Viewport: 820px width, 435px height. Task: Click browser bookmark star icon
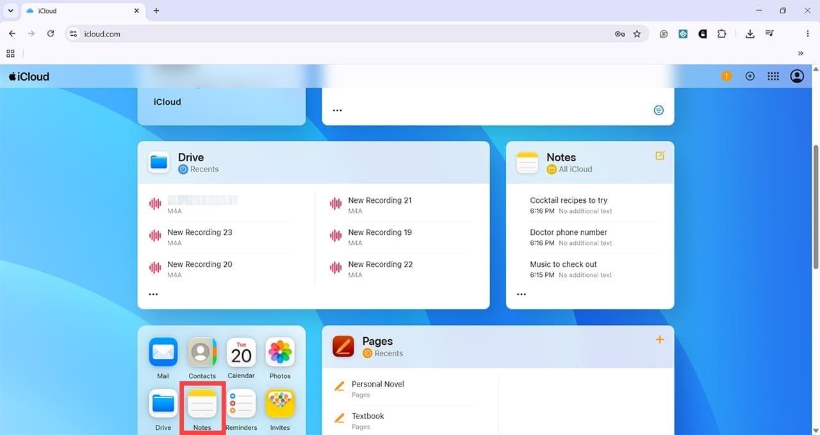(x=637, y=34)
